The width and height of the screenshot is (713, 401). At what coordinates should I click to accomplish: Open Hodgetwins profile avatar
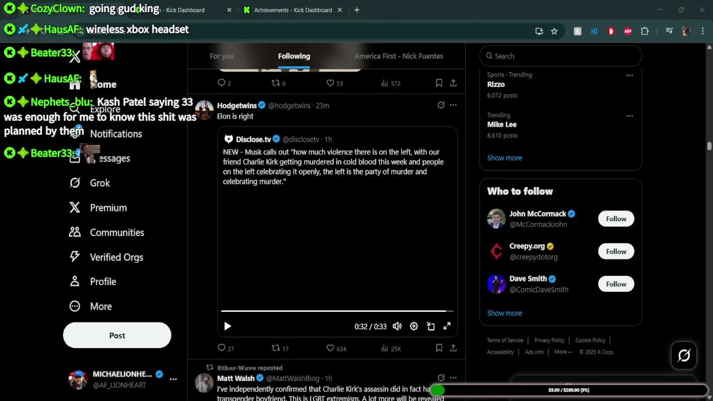tap(204, 110)
